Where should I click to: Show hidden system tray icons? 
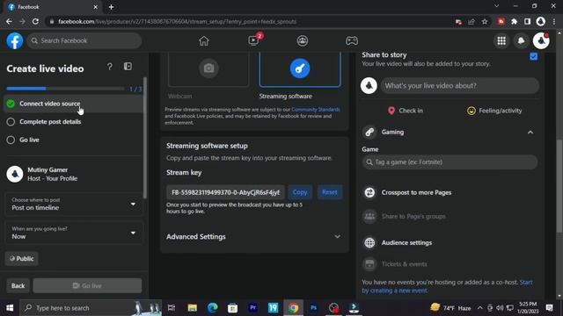coord(480,308)
